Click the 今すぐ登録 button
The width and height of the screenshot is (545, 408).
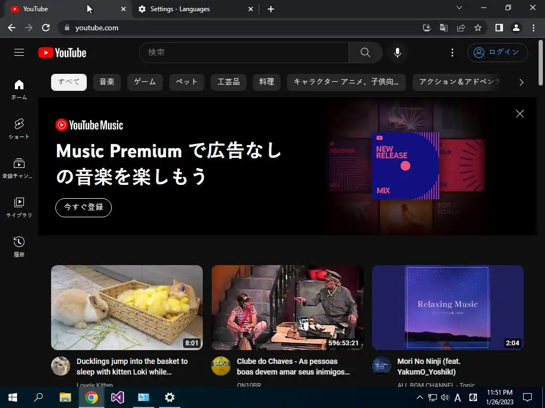(x=84, y=208)
